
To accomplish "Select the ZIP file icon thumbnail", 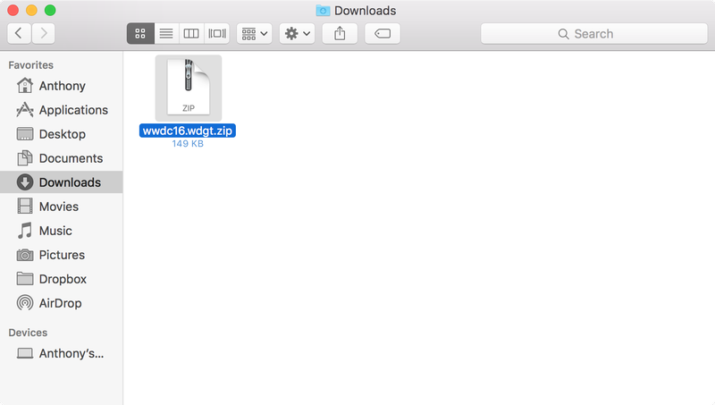I will point(189,88).
